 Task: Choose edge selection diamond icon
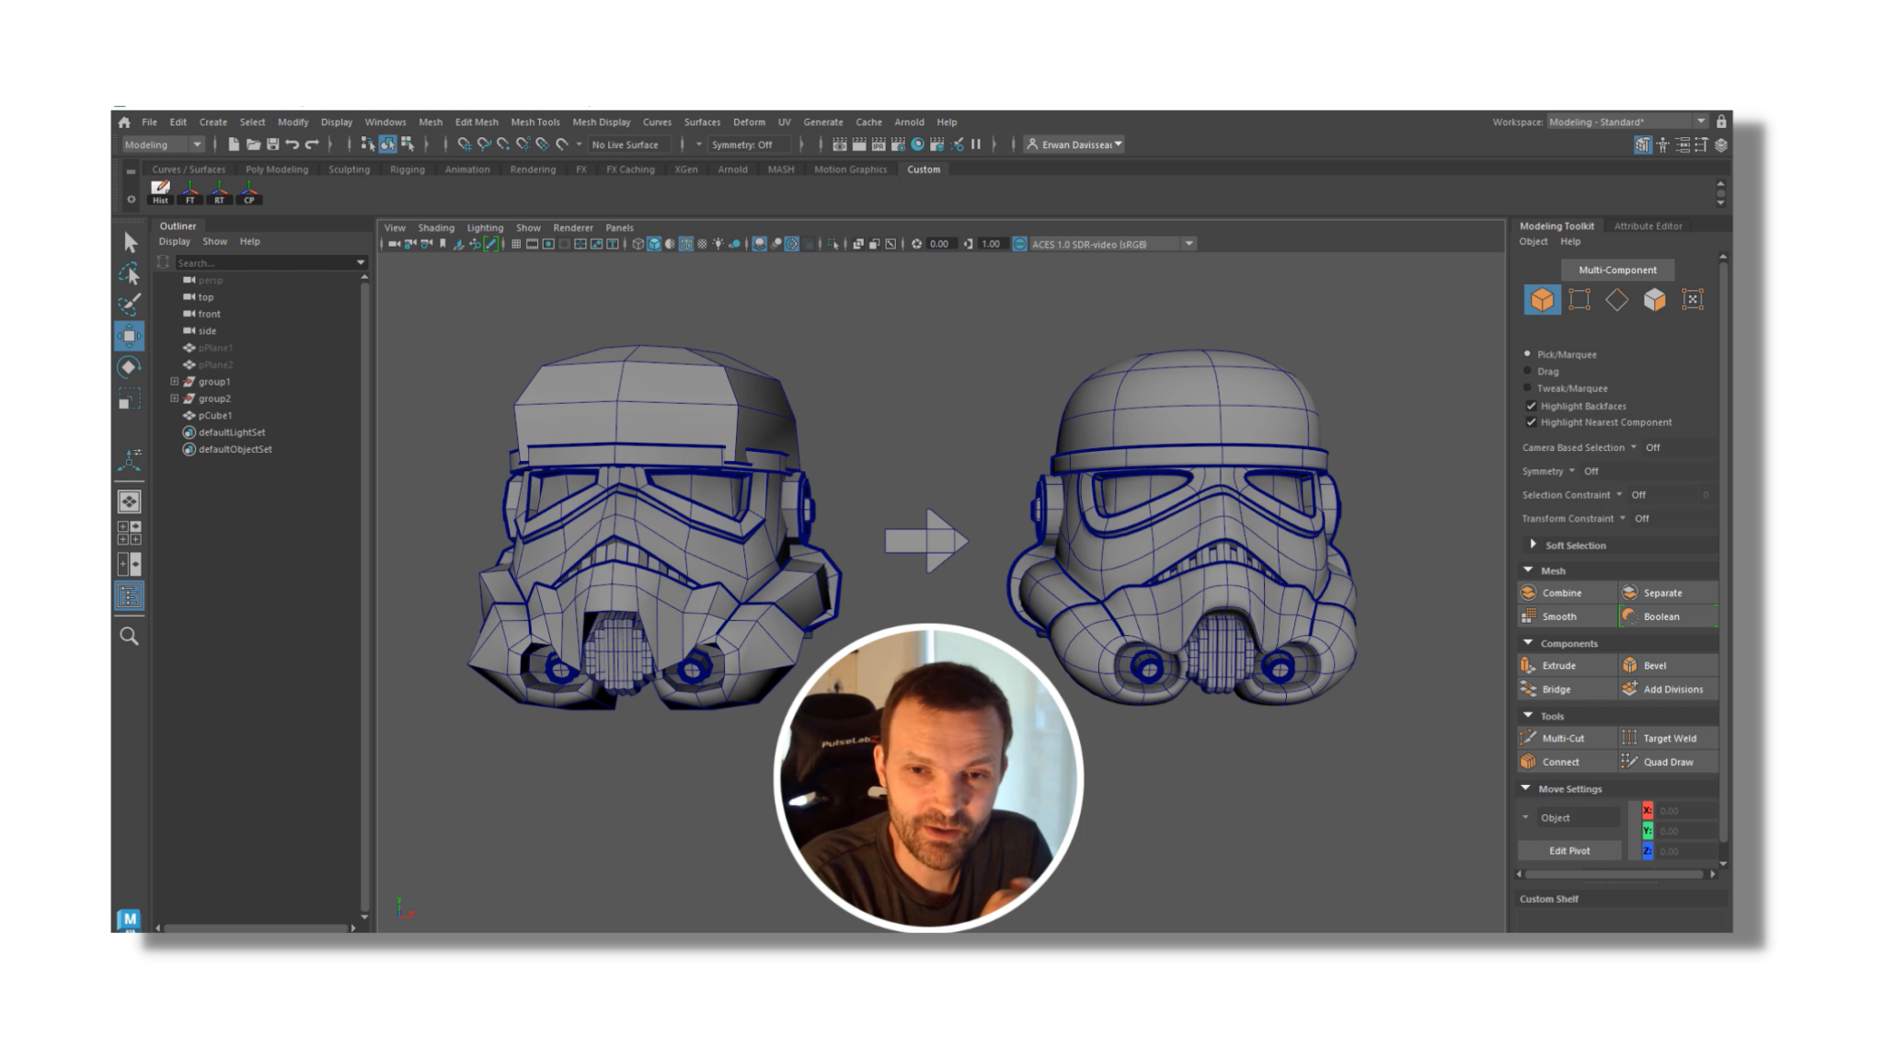coord(1617,300)
